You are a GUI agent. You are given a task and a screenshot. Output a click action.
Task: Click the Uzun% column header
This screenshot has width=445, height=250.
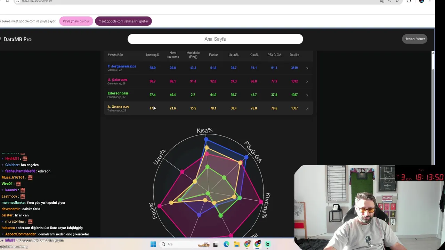234,55
